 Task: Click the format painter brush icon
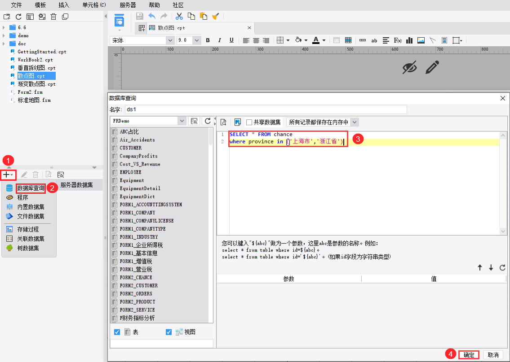click(x=215, y=16)
